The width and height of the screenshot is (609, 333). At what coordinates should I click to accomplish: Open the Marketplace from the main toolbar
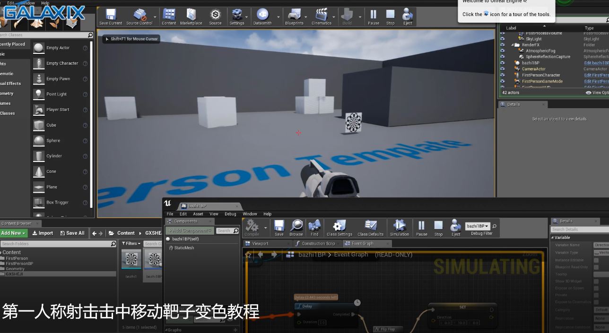pyautogui.click(x=191, y=16)
